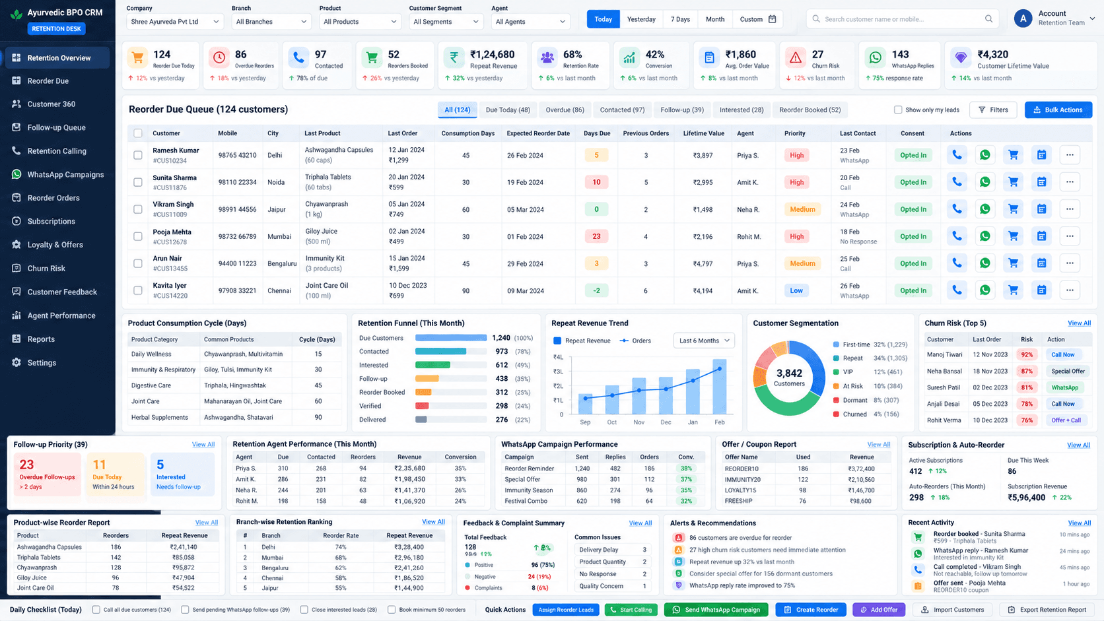Open the Filters button

pyautogui.click(x=993, y=110)
